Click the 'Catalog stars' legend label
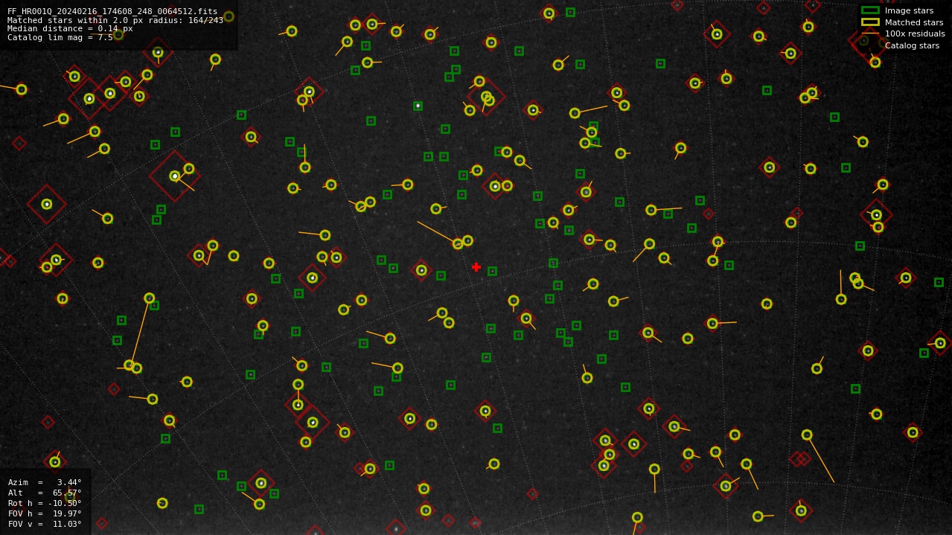 [x=912, y=45]
